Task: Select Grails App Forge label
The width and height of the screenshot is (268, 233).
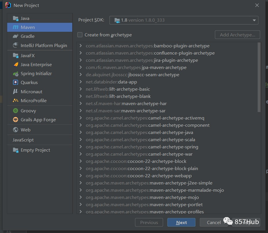Action: [38, 120]
